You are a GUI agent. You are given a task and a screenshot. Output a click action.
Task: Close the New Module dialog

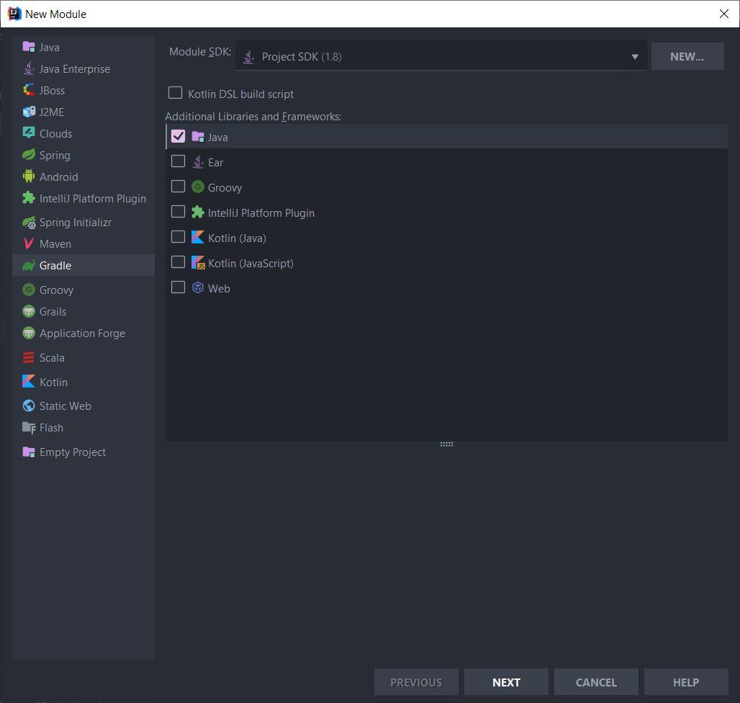[x=724, y=14]
